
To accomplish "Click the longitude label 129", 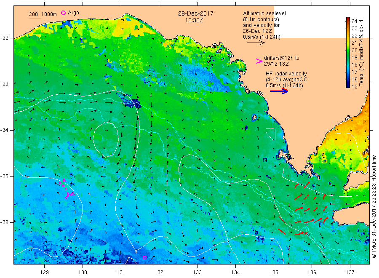I will tap(45, 273).
